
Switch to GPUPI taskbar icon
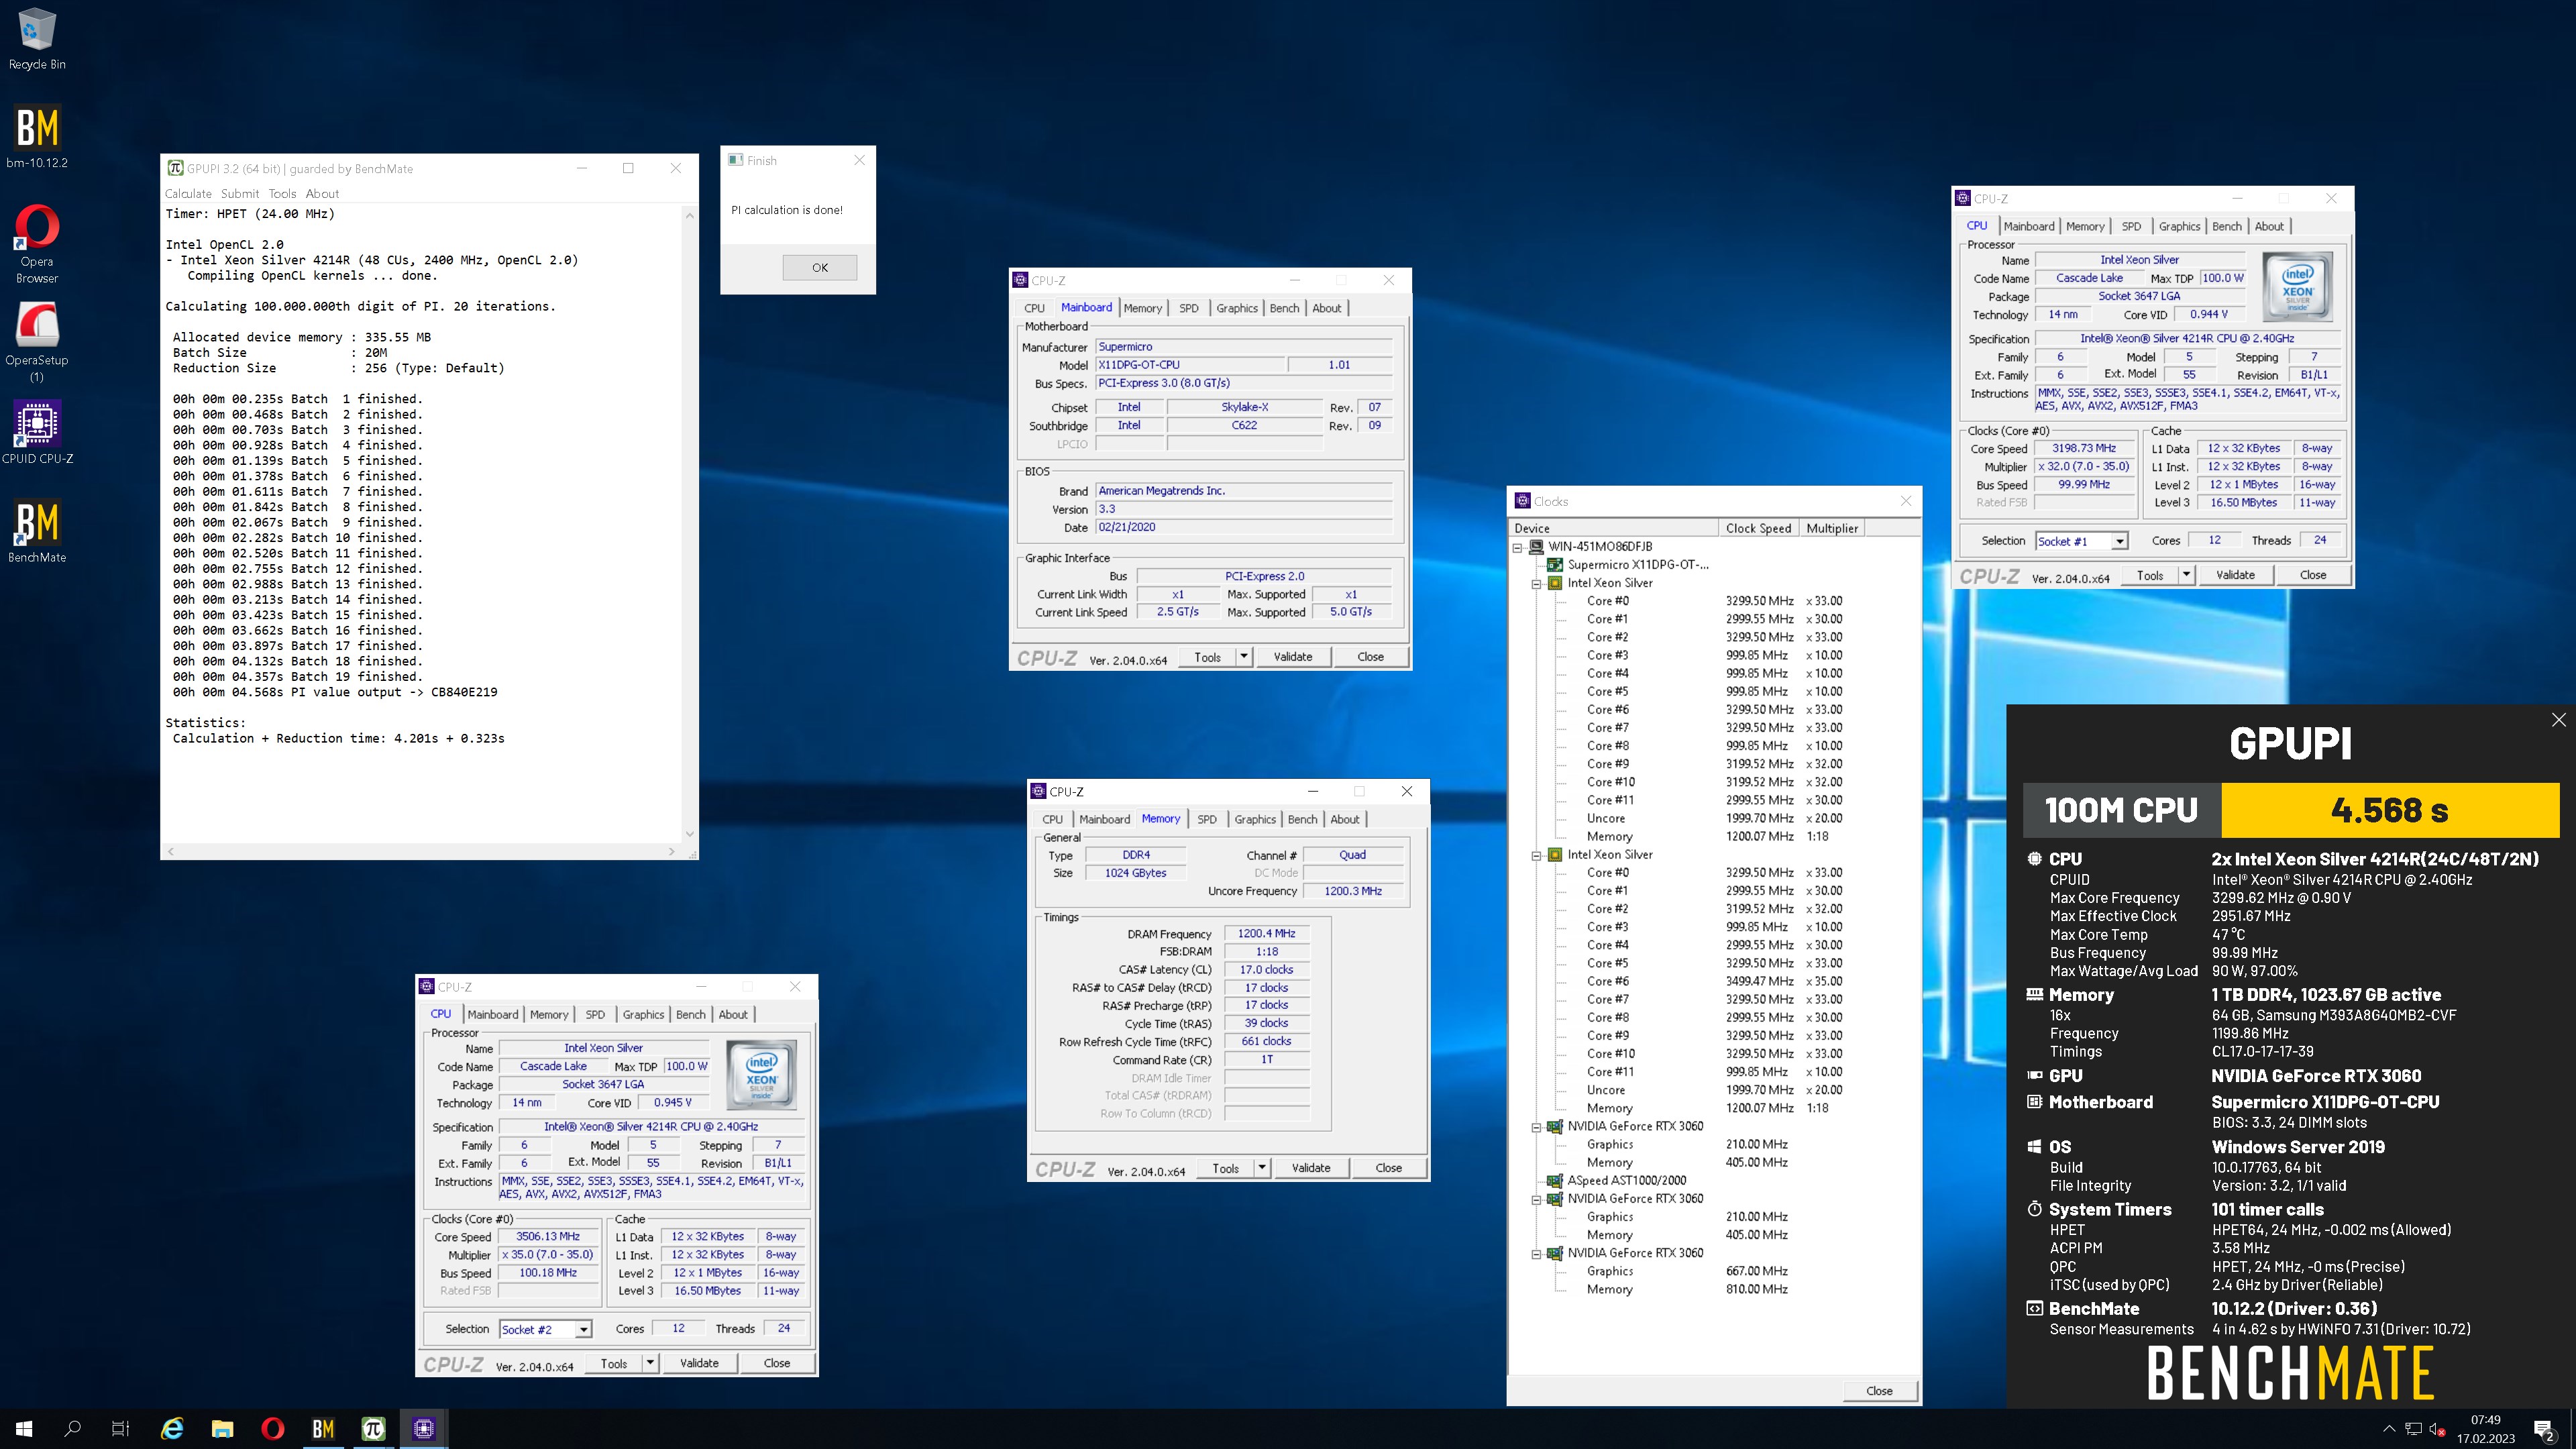click(373, 1429)
